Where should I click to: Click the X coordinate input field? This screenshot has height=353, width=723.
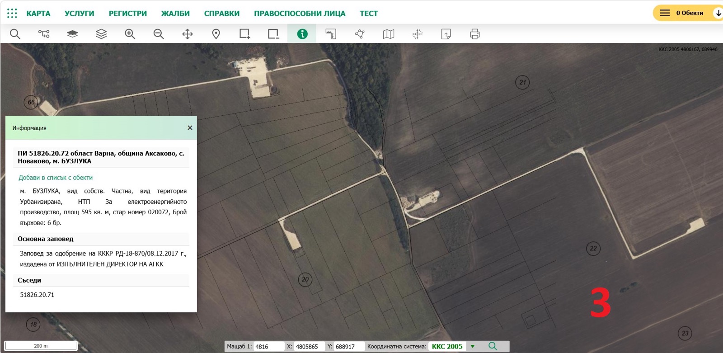pyautogui.click(x=309, y=347)
